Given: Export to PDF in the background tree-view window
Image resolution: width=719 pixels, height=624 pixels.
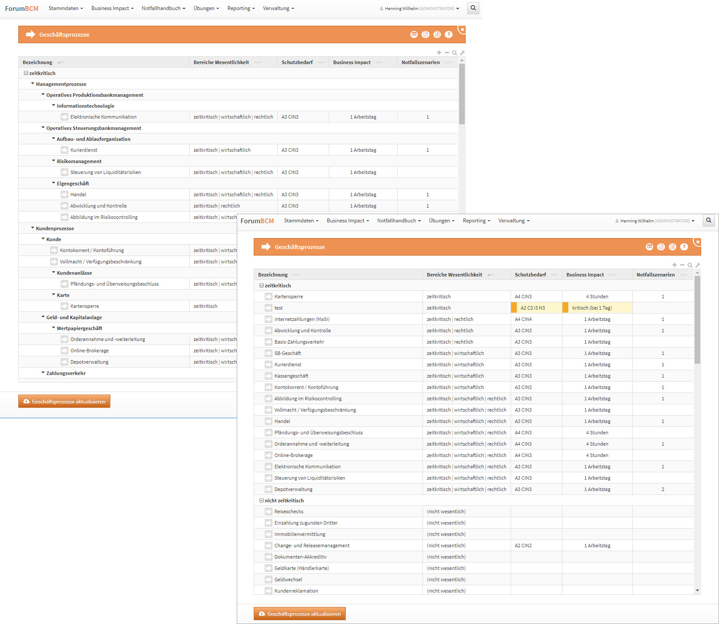Looking at the screenshot, I should (425, 34).
